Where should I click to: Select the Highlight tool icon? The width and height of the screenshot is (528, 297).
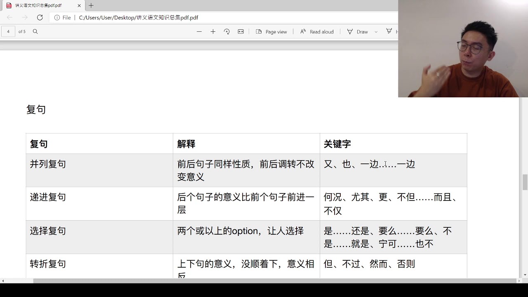pos(389,31)
